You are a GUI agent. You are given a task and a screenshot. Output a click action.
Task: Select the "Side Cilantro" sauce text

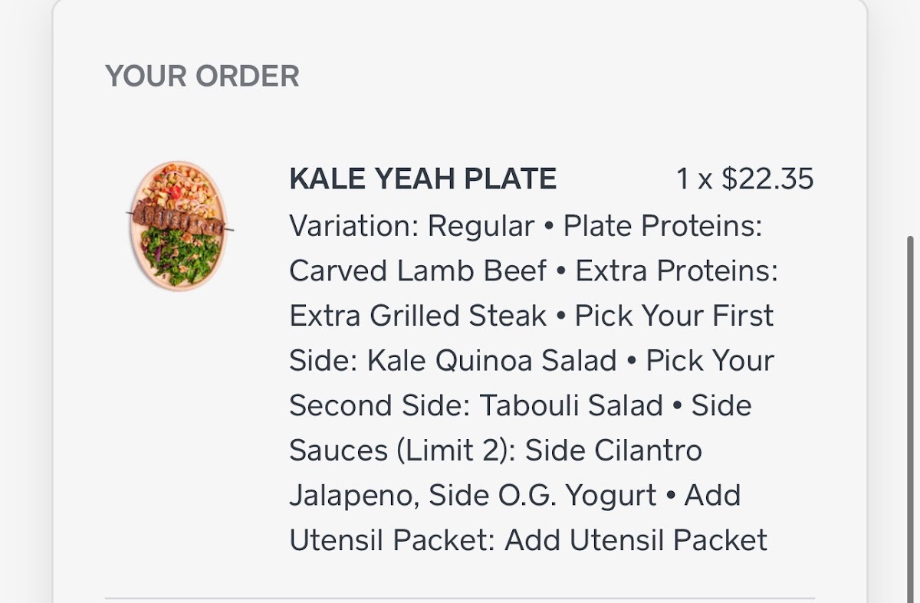click(613, 451)
